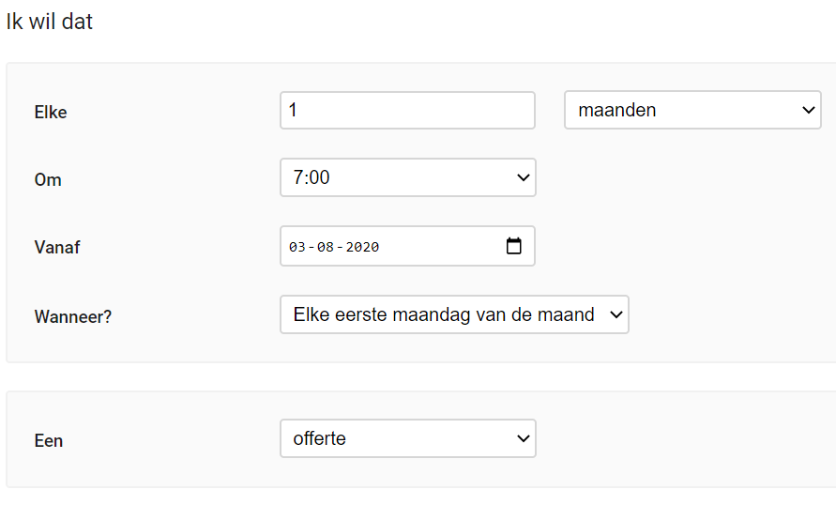This screenshot has width=836, height=505.
Task: Select the day segment 03 in date field
Action: pyautogui.click(x=297, y=247)
